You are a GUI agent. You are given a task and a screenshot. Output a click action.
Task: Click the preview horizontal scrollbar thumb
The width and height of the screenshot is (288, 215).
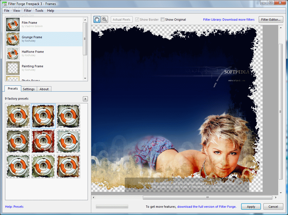coord(207,197)
